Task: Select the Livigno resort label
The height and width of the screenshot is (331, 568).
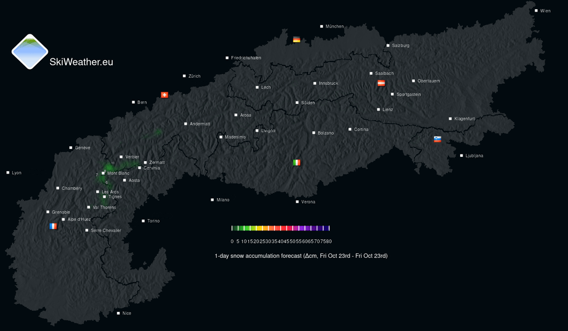Action: (x=268, y=130)
